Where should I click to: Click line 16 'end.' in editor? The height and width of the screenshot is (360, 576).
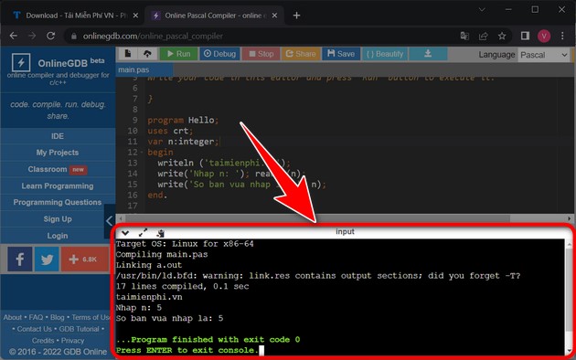157,196
